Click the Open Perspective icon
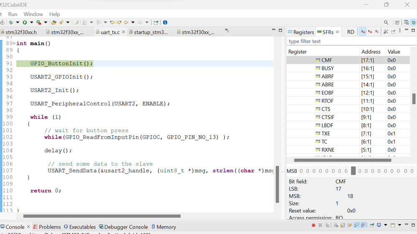The image size is (417, 234). pos(397,22)
